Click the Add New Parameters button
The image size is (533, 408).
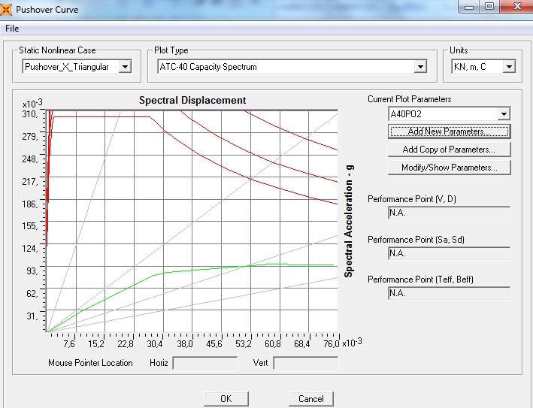tap(449, 131)
